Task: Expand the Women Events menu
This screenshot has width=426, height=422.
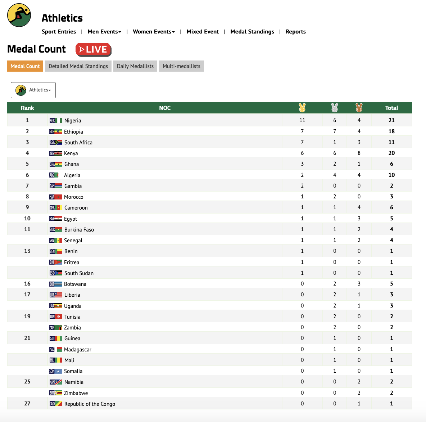Action: coord(154,32)
